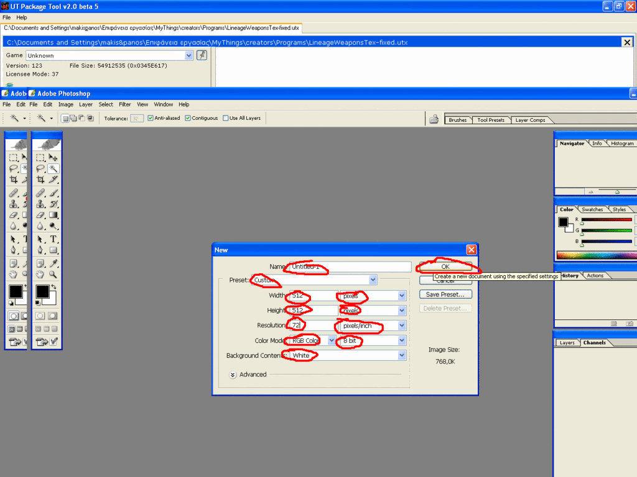Viewport: 637px width, 477px height.
Task: Enable Use All Layers checkbox
Action: (x=226, y=118)
